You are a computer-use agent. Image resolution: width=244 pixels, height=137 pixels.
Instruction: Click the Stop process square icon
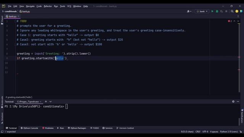tap(226, 11)
